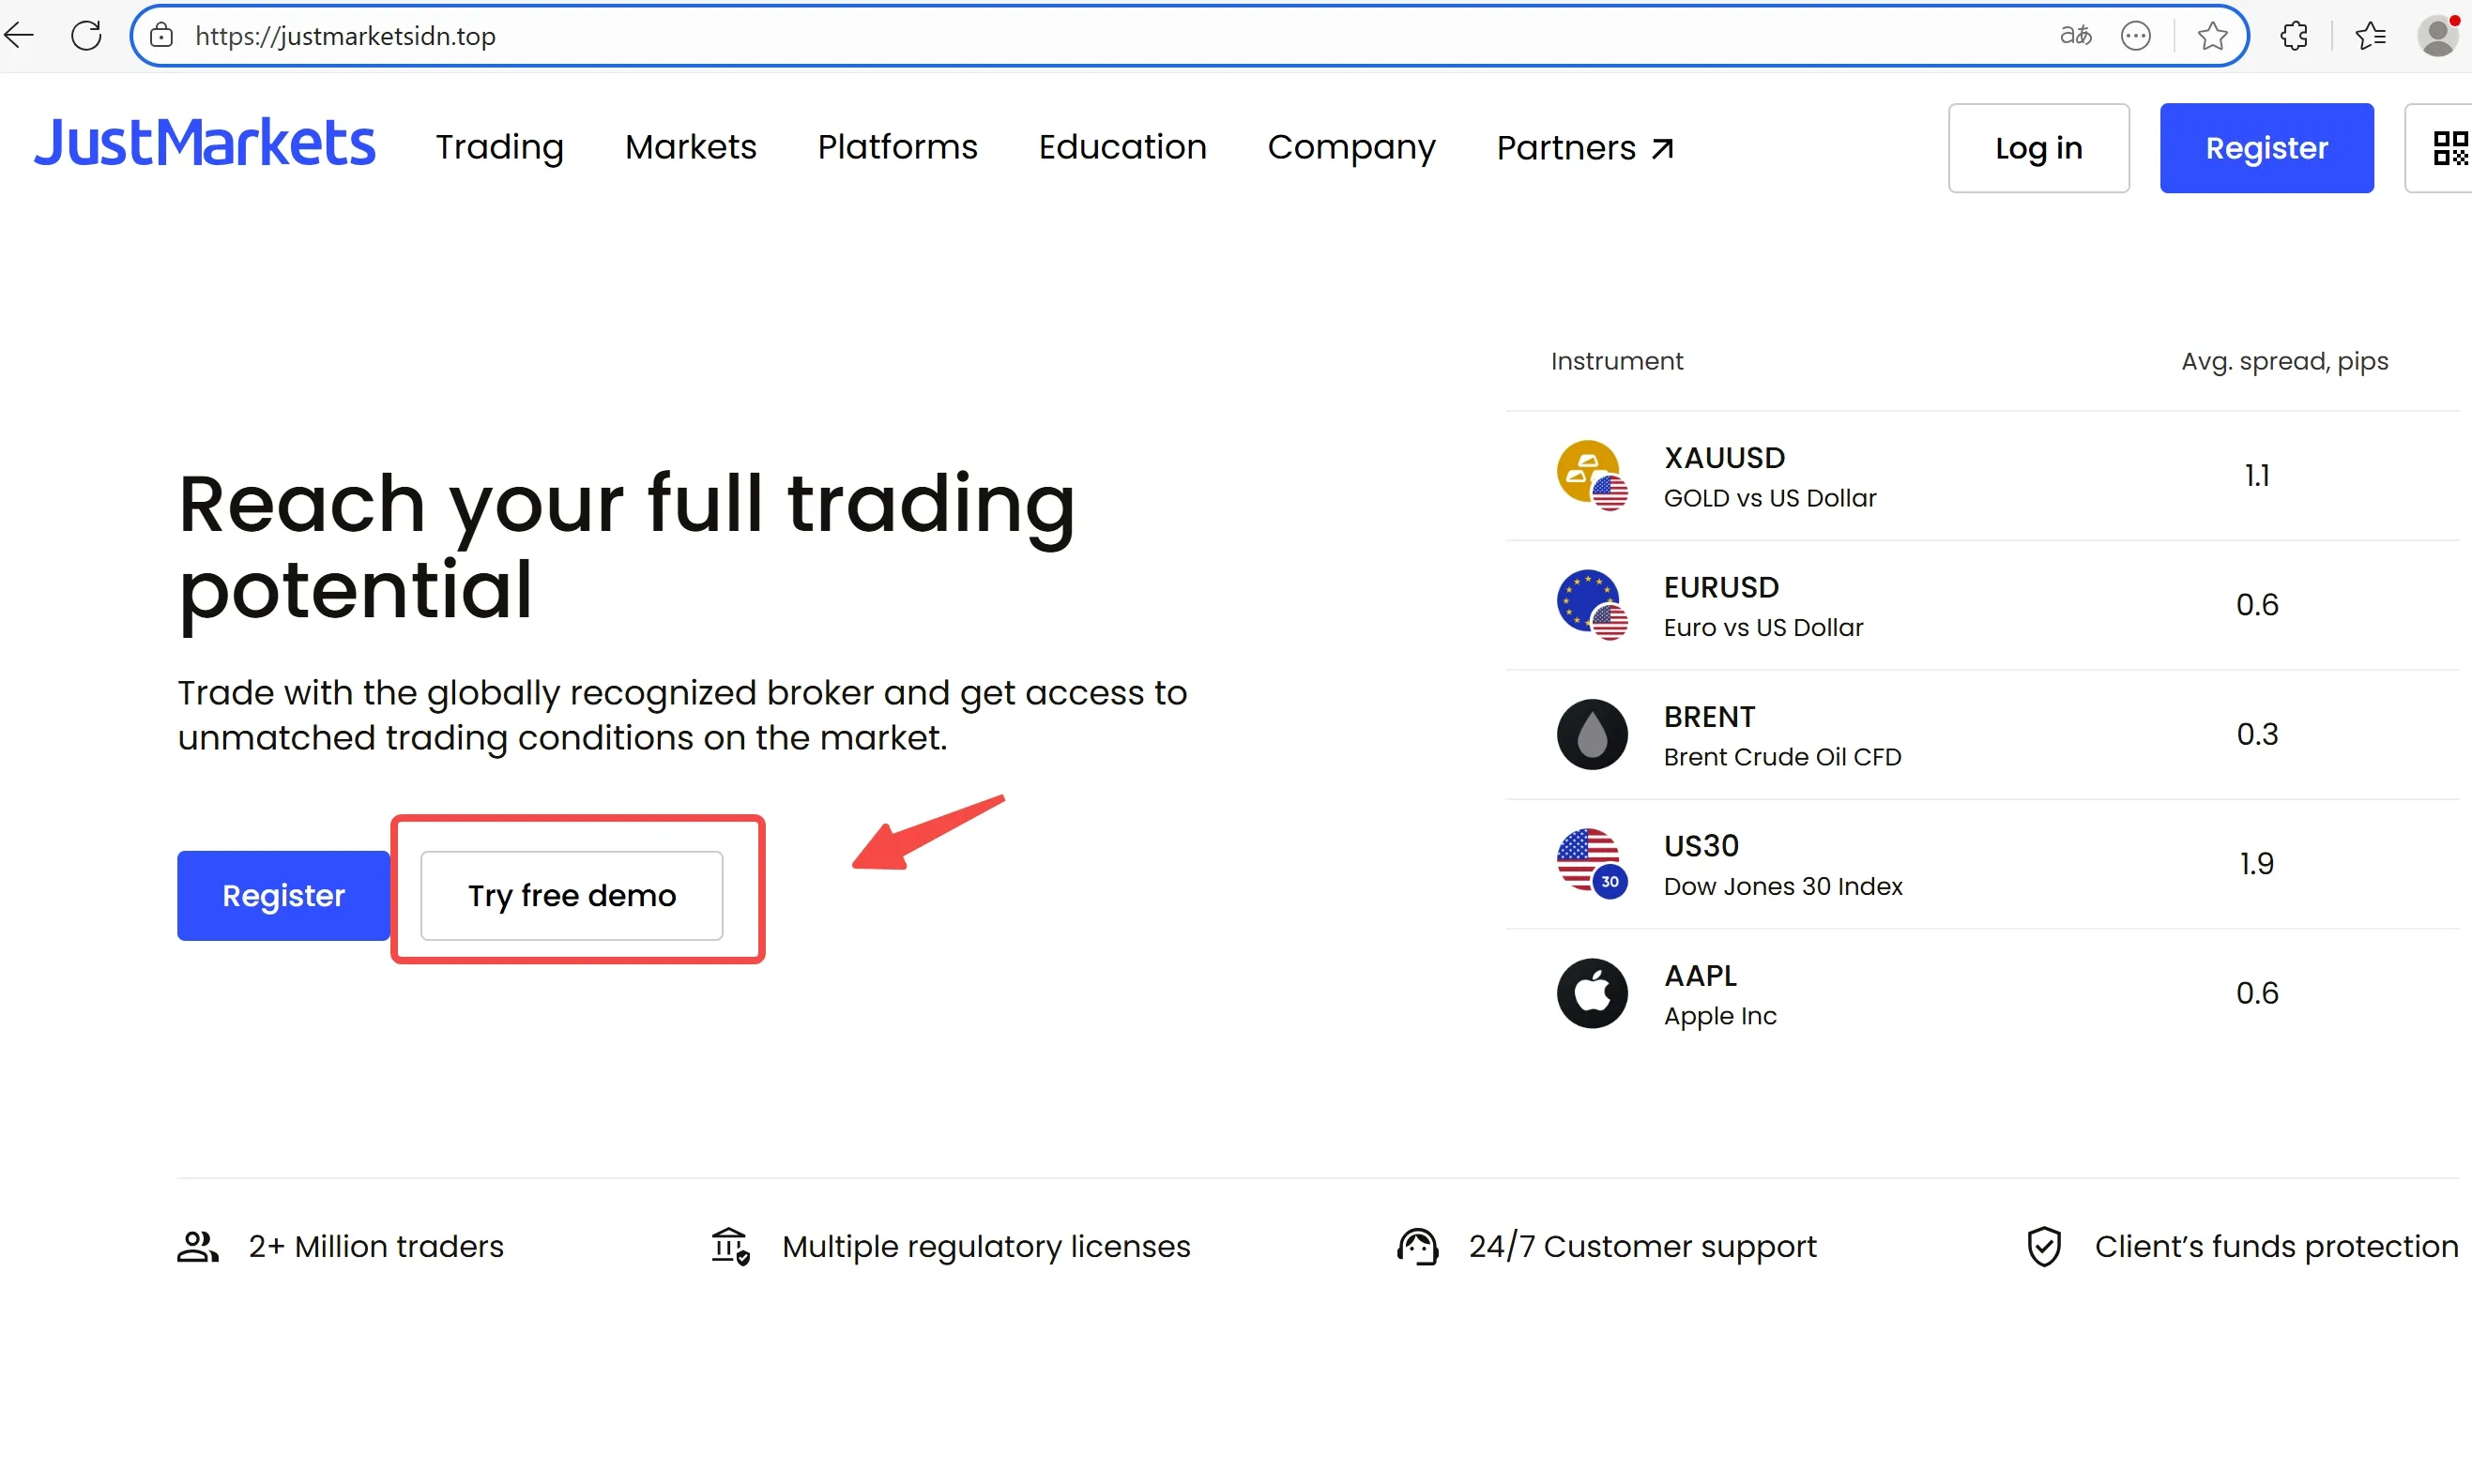
Task: Click the US30 Dow Jones icon
Action: tap(1592, 863)
